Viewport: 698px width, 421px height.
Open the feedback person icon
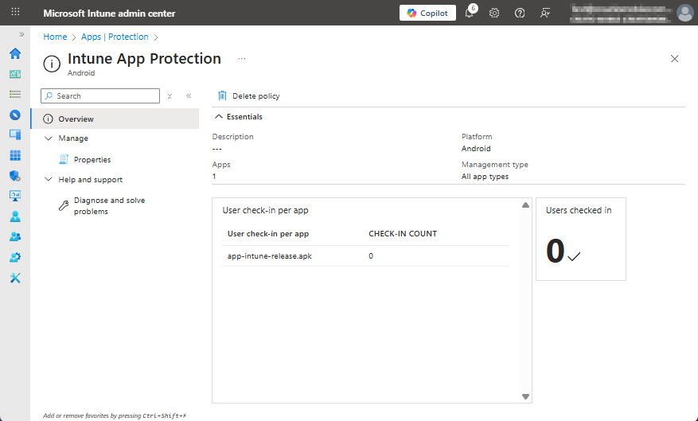(545, 14)
